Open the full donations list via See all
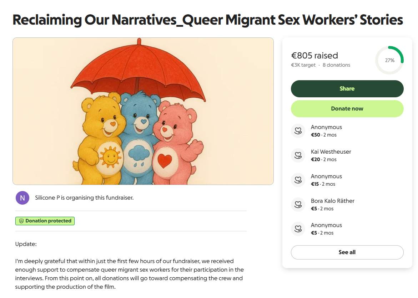Viewport: 418px width, 298px height. [x=347, y=252]
